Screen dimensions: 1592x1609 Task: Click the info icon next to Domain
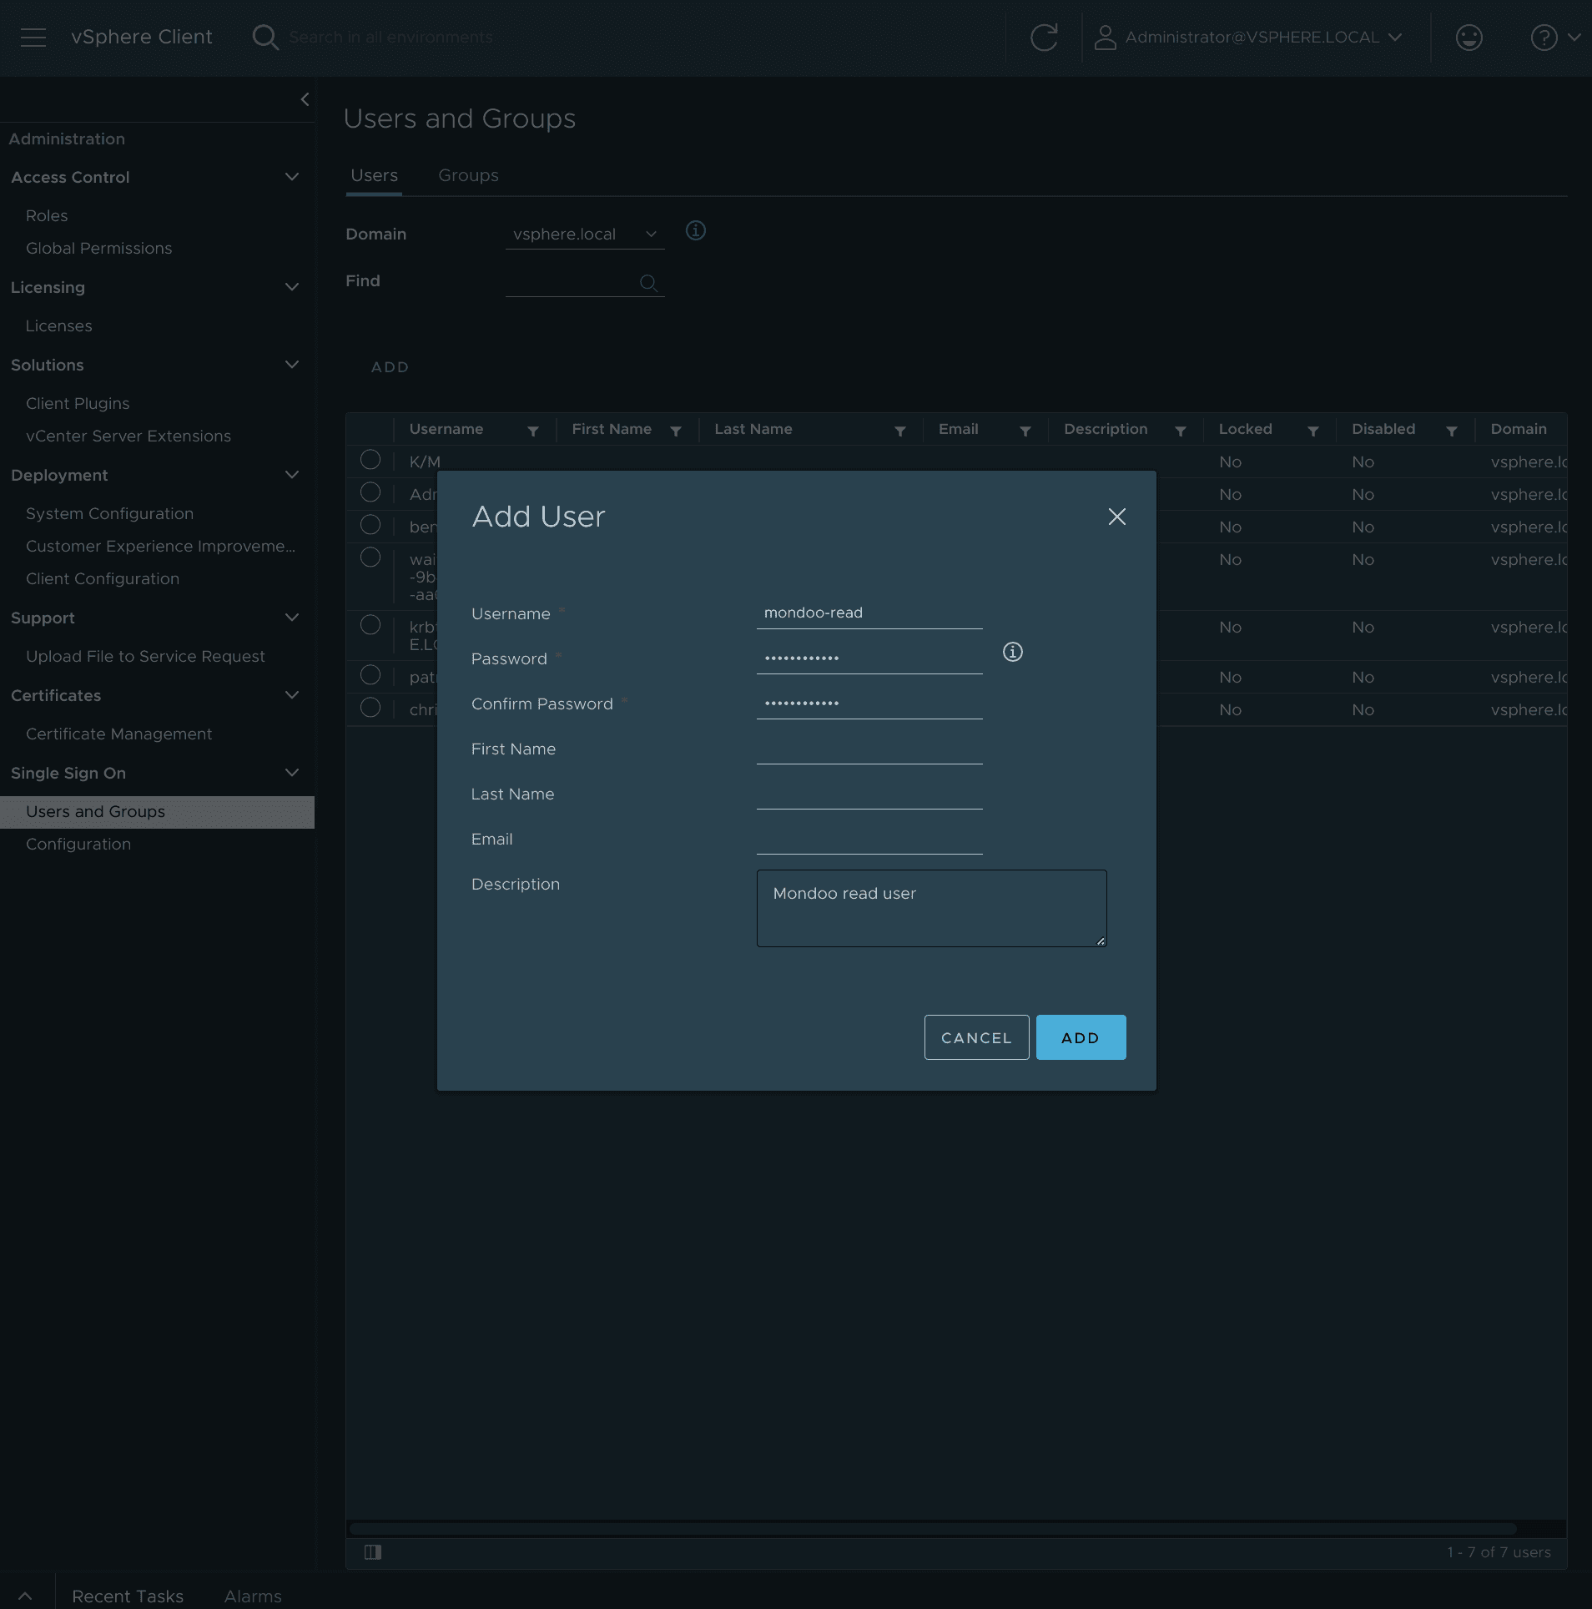[695, 231]
